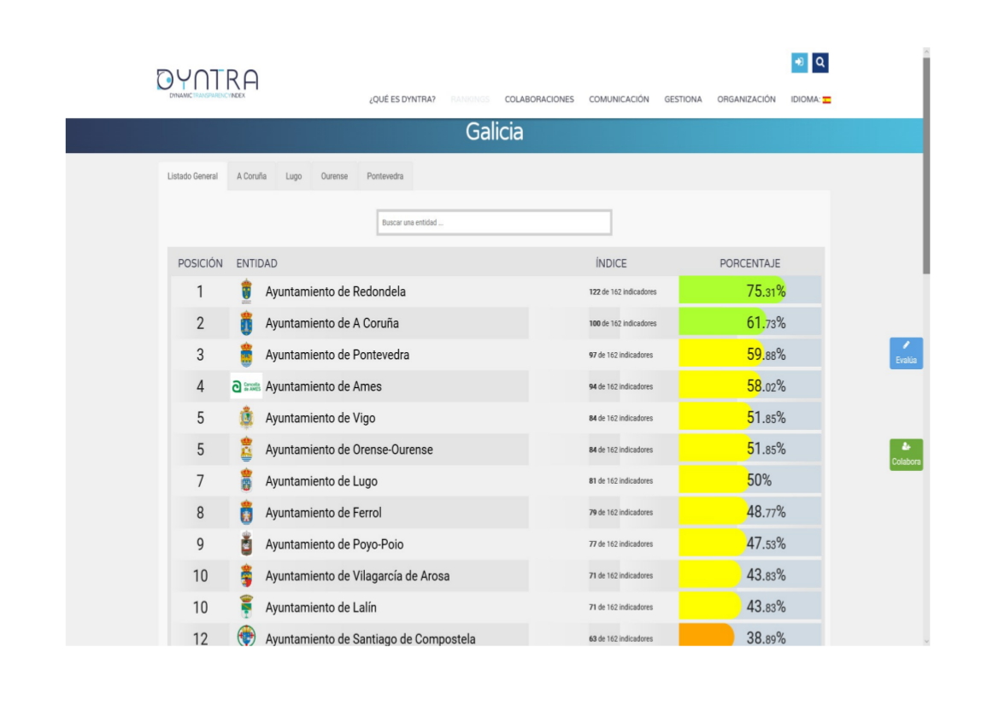Open the Colaboraciones menu
999x706 pixels.
539,99
